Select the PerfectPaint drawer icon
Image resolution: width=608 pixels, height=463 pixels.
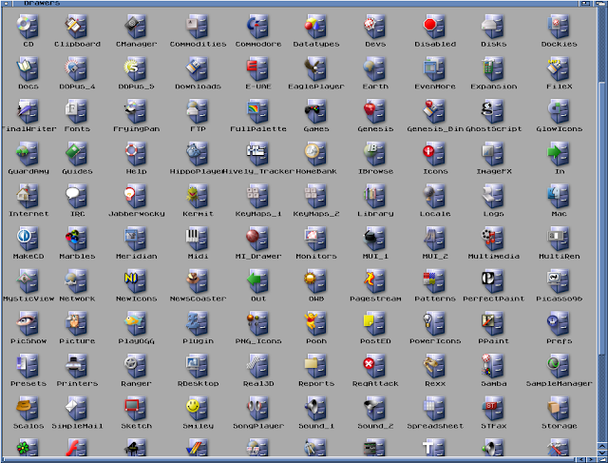tap(493, 281)
